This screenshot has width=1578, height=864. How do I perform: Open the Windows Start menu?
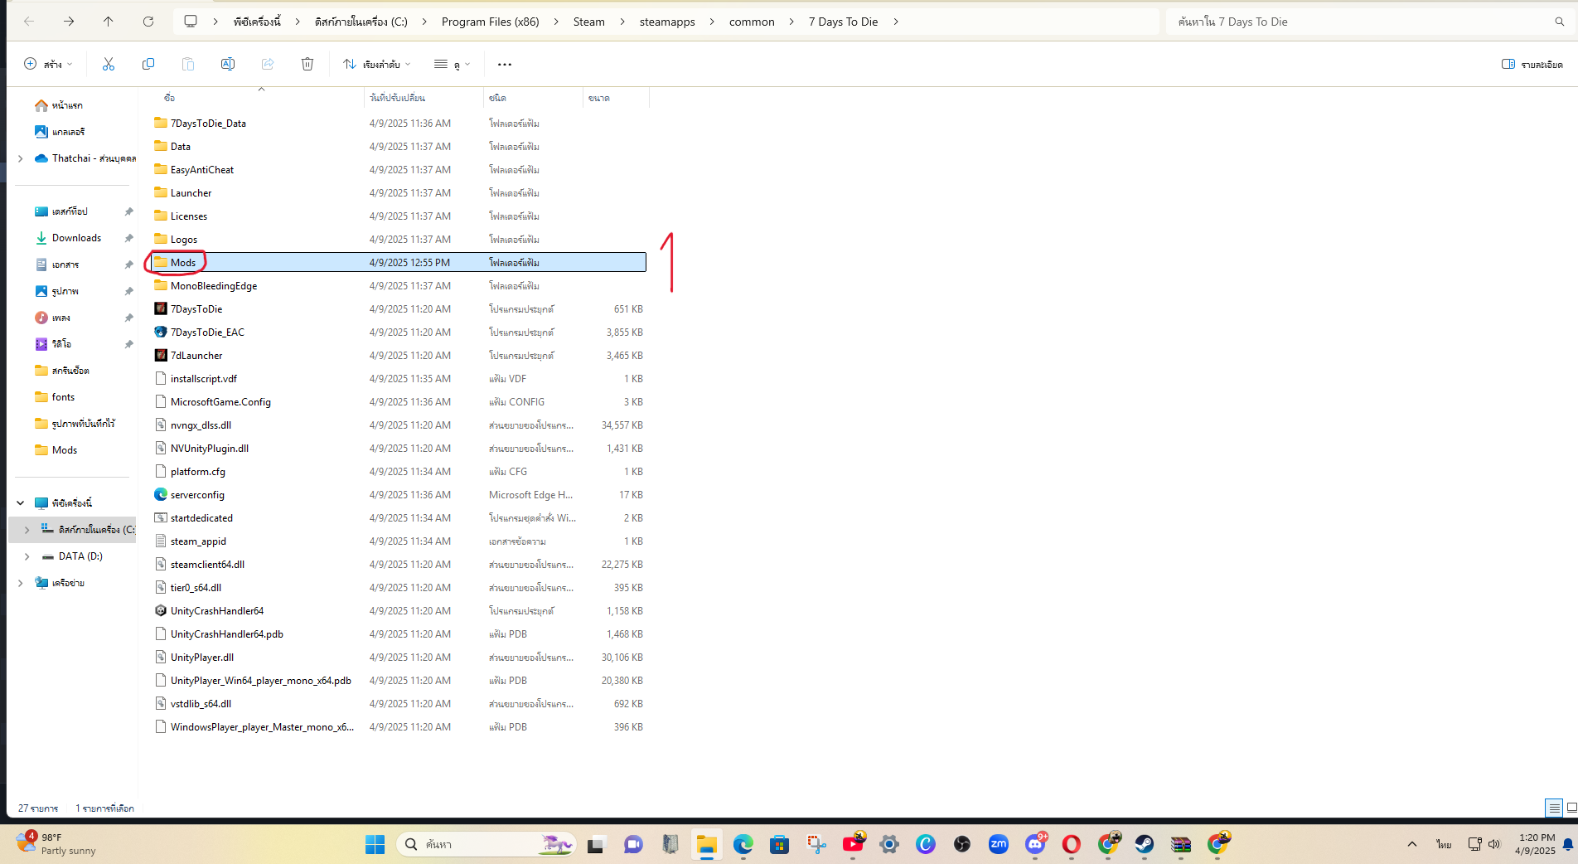(x=375, y=844)
